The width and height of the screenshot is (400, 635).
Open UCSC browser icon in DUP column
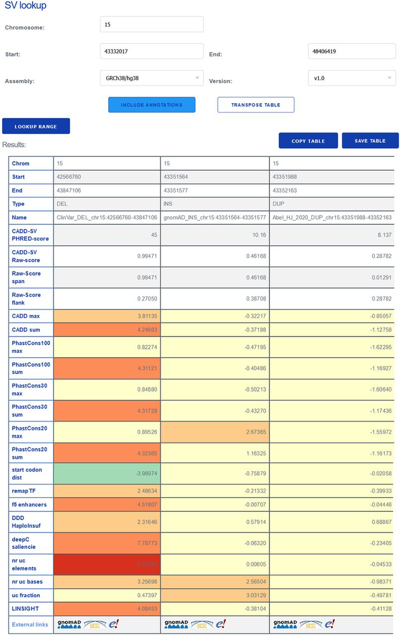coord(312,624)
